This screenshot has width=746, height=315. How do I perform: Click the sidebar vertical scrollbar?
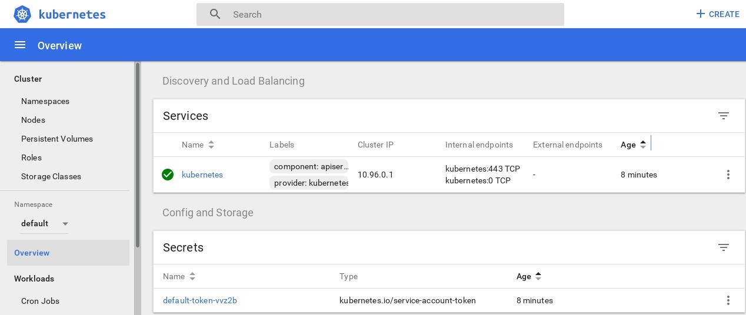pos(138,155)
